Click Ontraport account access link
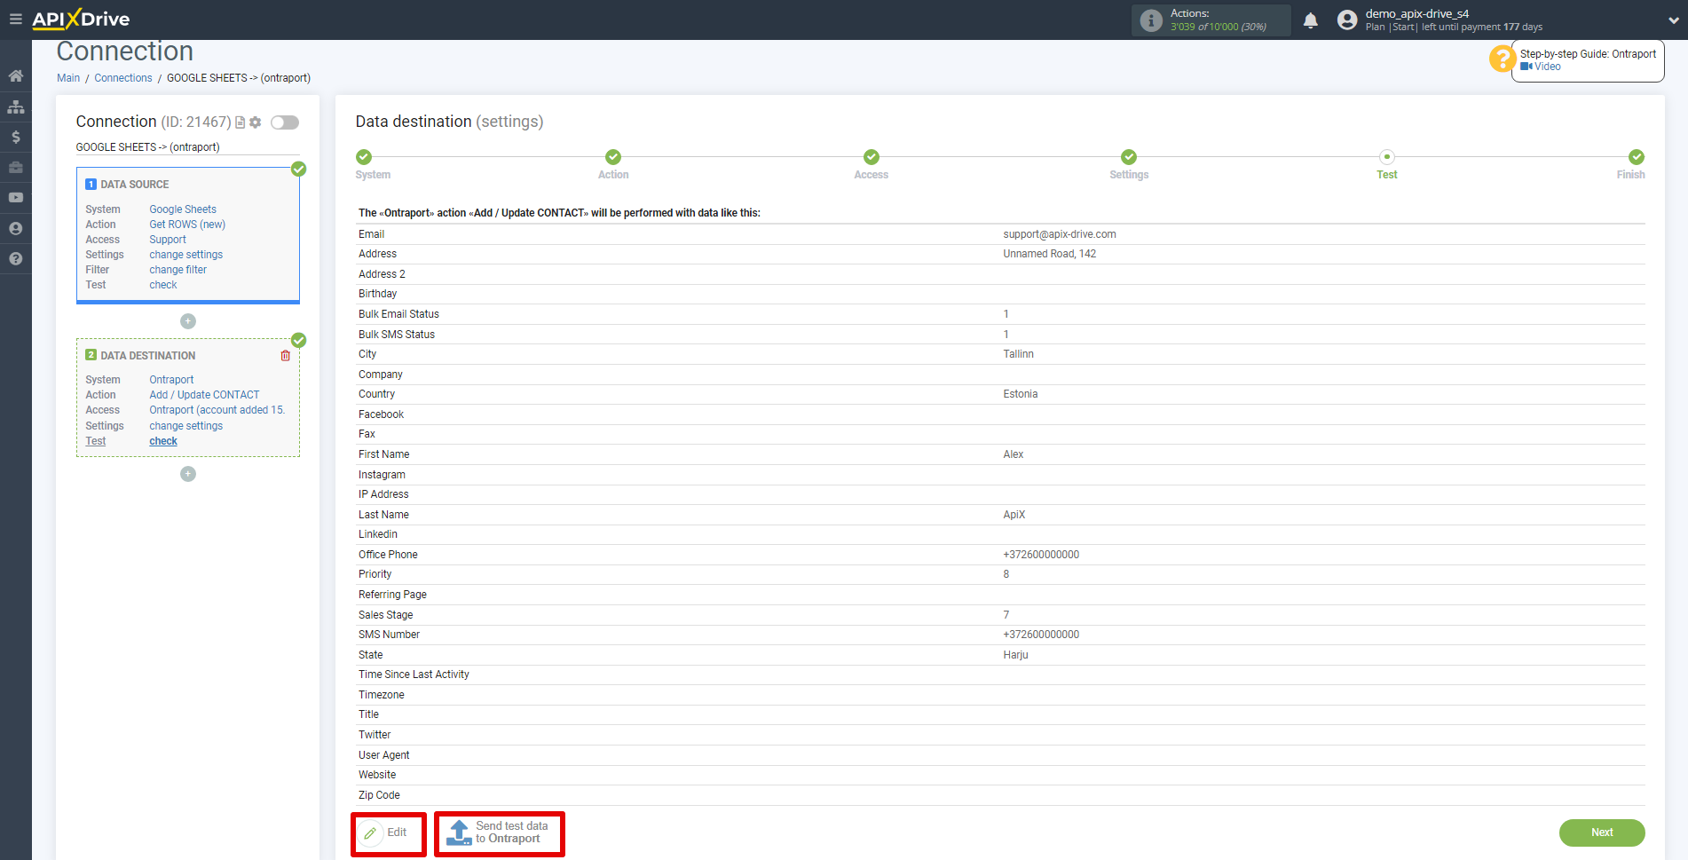The image size is (1688, 860). point(217,410)
